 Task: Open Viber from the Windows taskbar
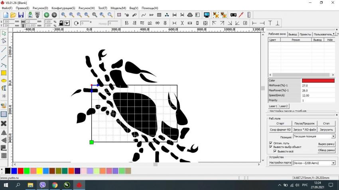(43, 185)
